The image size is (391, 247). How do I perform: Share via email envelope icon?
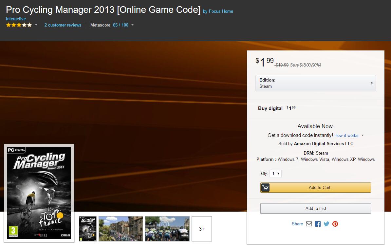point(309,224)
